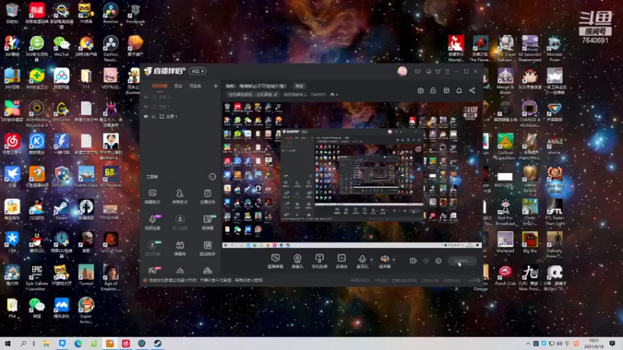Expand speaker options arrow
The width and height of the screenshot is (623, 350).
394,260
